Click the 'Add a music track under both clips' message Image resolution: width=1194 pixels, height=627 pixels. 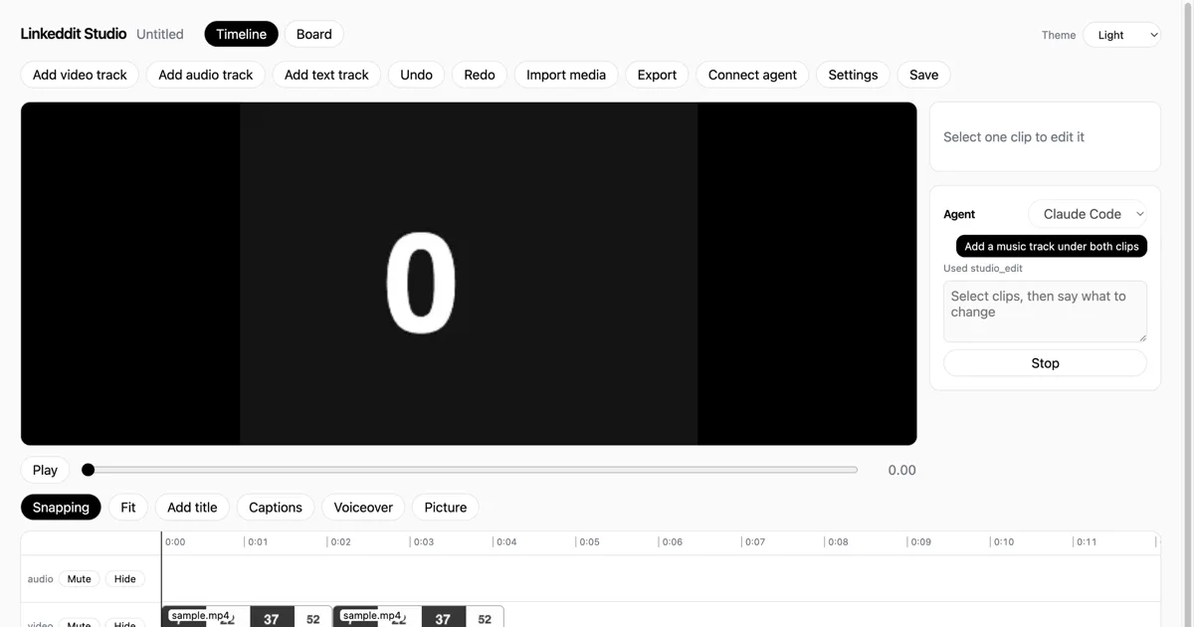tap(1052, 246)
